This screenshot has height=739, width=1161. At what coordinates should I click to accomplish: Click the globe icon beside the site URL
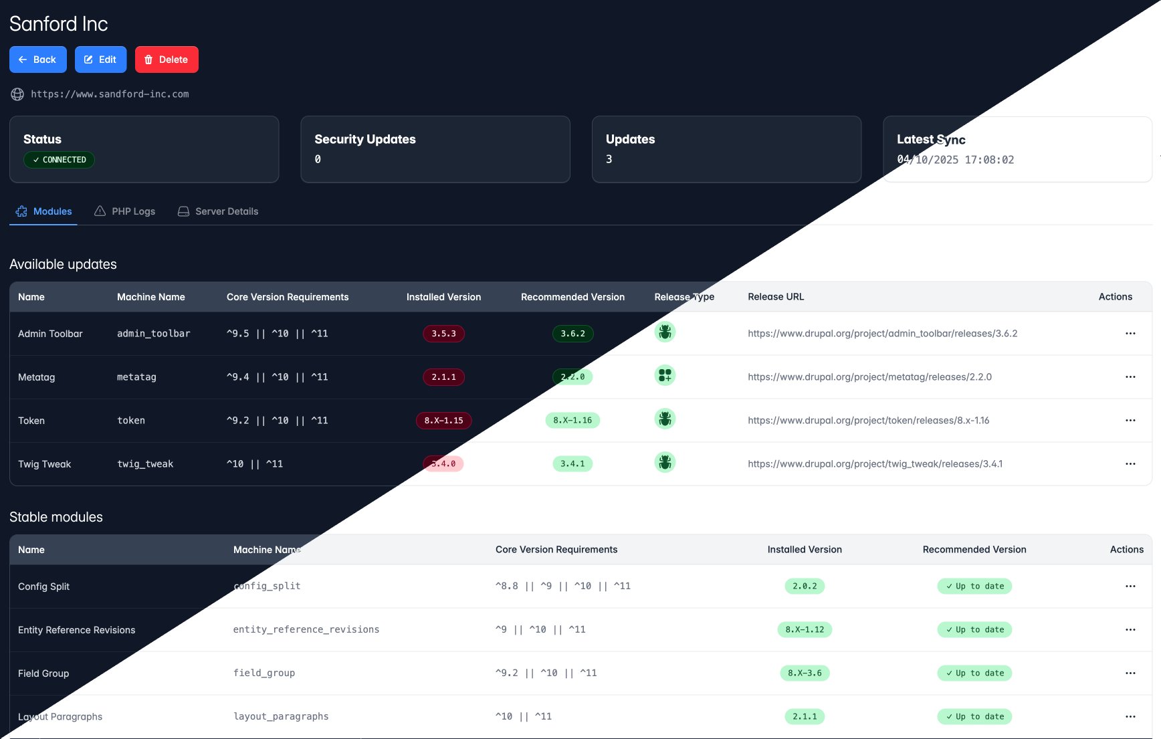coord(17,94)
